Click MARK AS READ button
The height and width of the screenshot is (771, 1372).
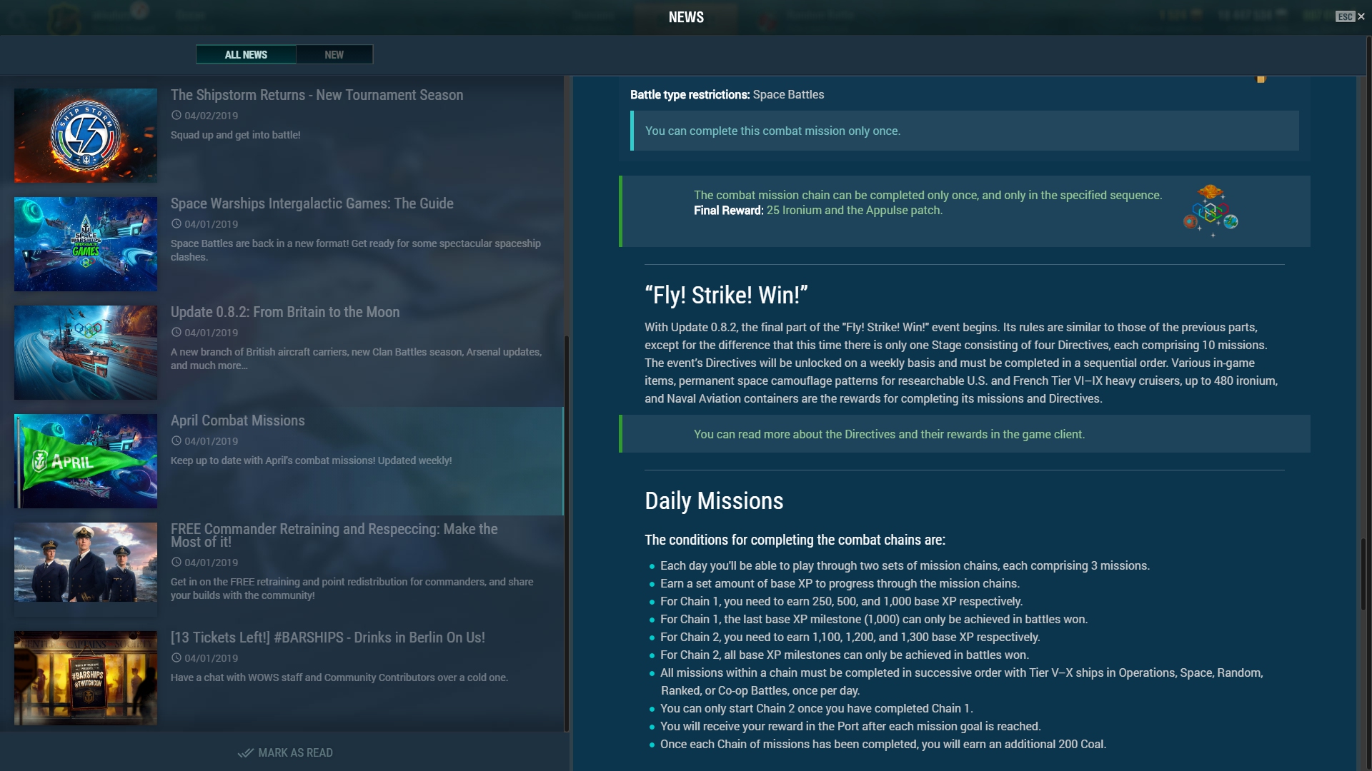tap(285, 752)
